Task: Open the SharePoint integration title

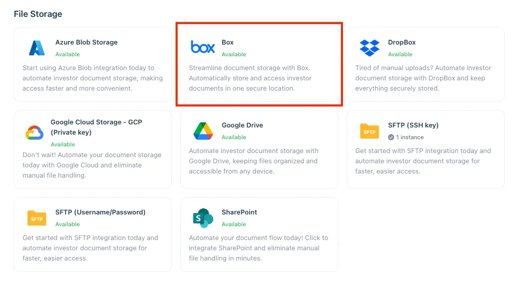Action: (x=239, y=212)
